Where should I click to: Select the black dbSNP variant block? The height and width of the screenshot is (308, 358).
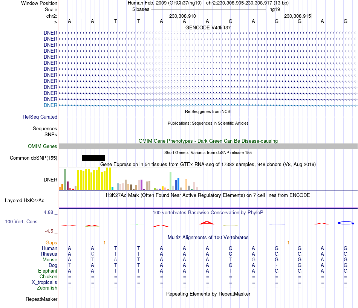point(93,158)
